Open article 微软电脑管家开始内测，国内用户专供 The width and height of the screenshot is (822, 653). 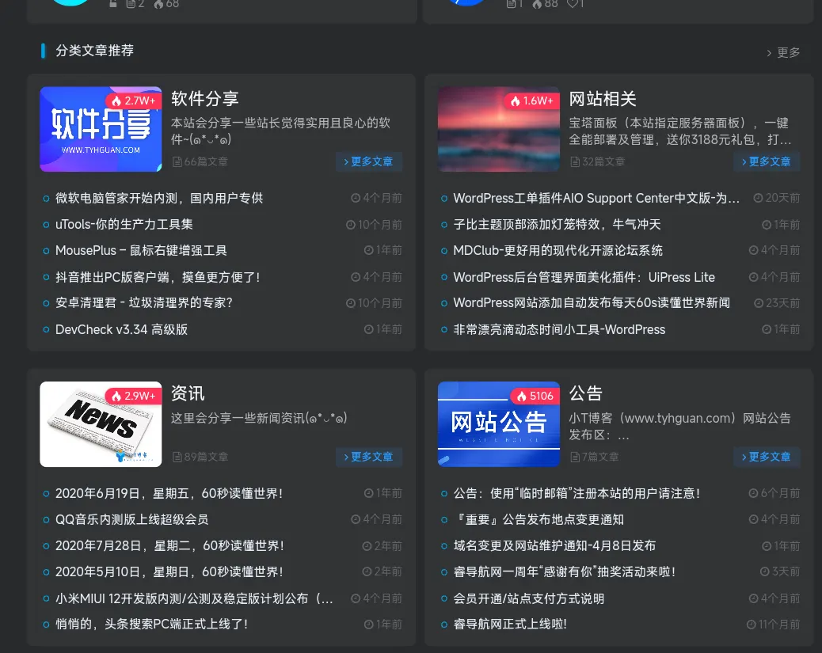click(159, 198)
